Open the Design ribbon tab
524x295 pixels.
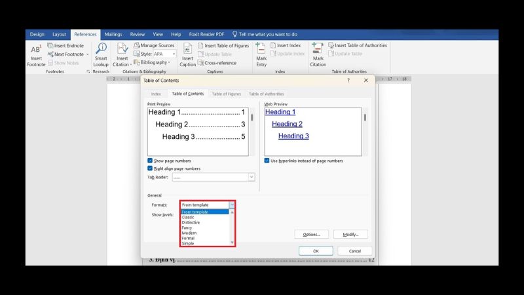(x=37, y=34)
